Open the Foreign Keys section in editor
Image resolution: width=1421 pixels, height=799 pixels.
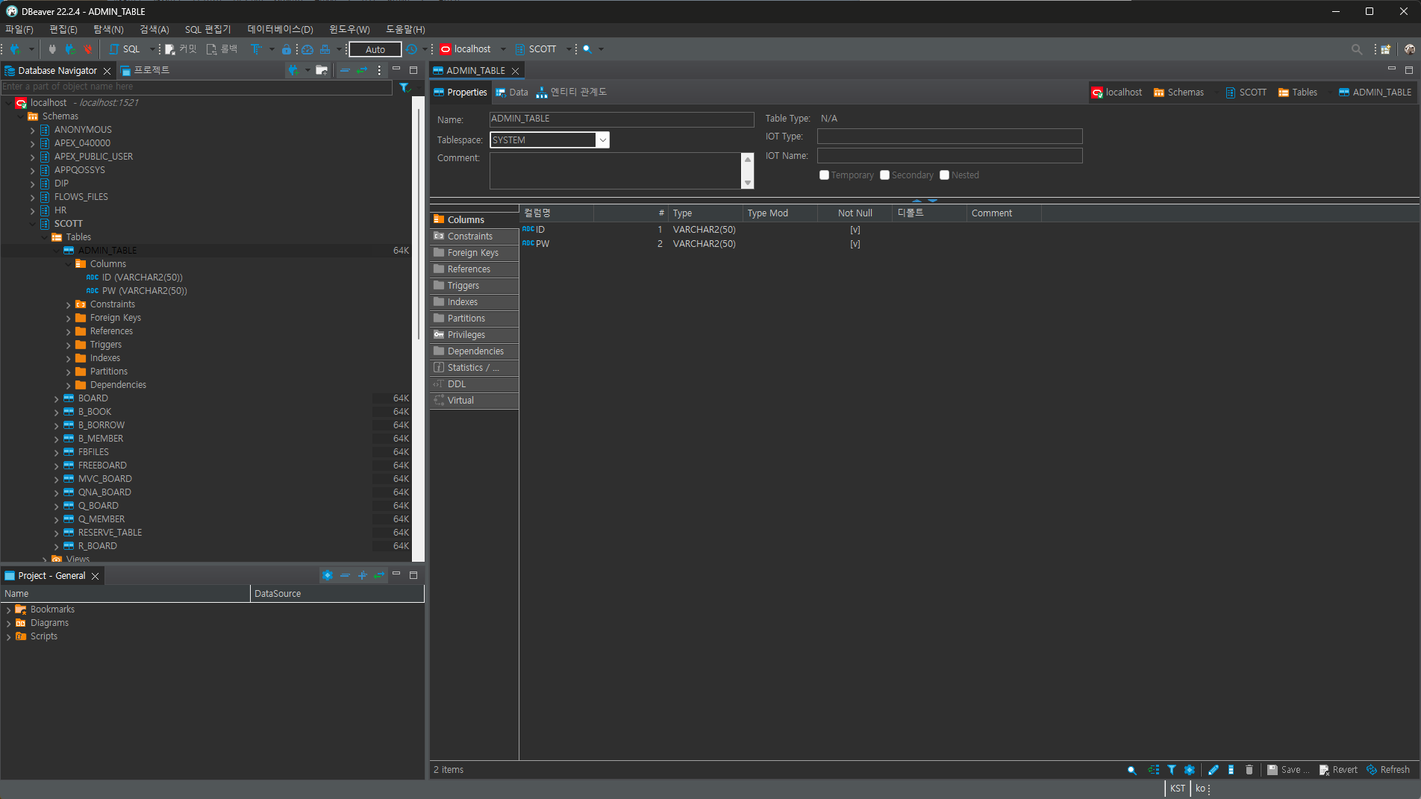[x=474, y=253]
